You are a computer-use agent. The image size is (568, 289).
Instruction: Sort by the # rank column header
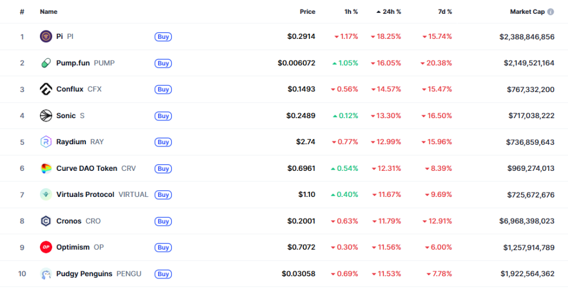coord(22,12)
